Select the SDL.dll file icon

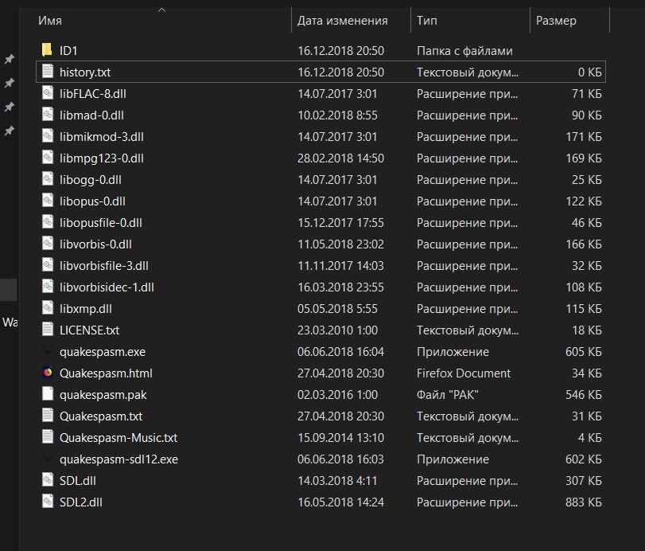47,479
